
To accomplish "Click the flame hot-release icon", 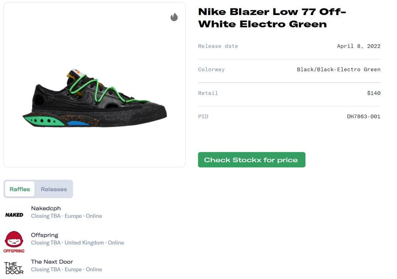I will click(174, 17).
